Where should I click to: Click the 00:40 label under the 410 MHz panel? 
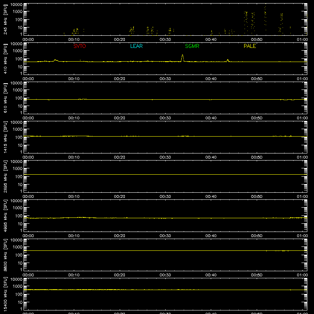211,79
